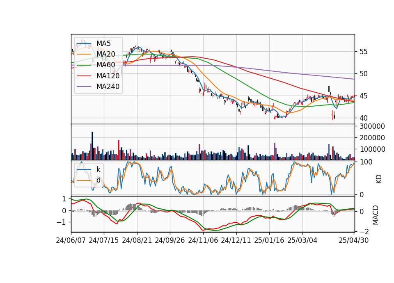
Task: Click the 25/01/16 date label
Action: (x=269, y=240)
